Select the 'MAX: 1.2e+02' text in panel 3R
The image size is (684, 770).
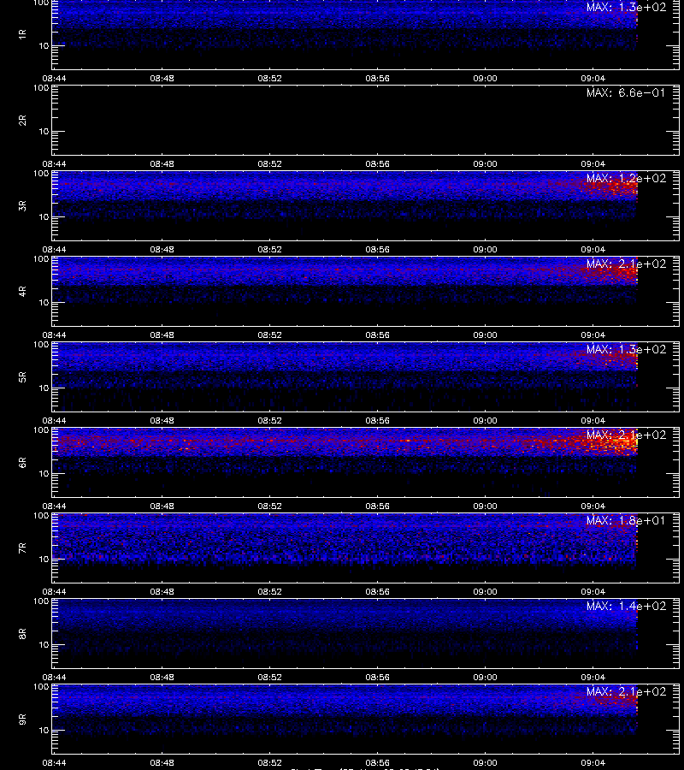[626, 178]
